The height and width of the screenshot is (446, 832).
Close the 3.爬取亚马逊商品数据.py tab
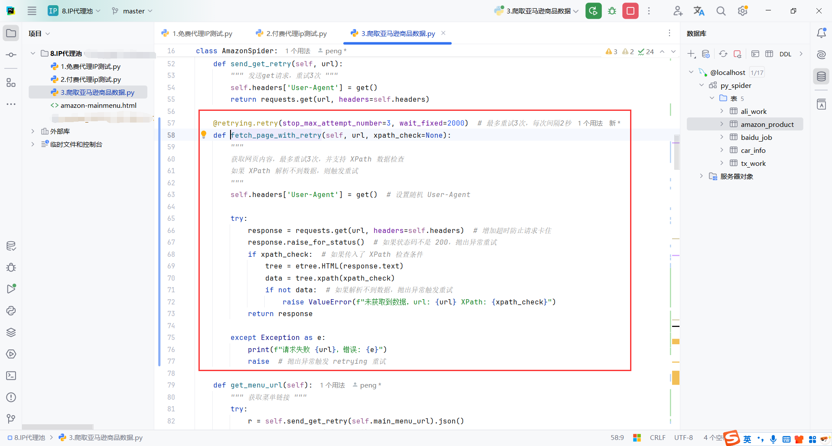[443, 33]
